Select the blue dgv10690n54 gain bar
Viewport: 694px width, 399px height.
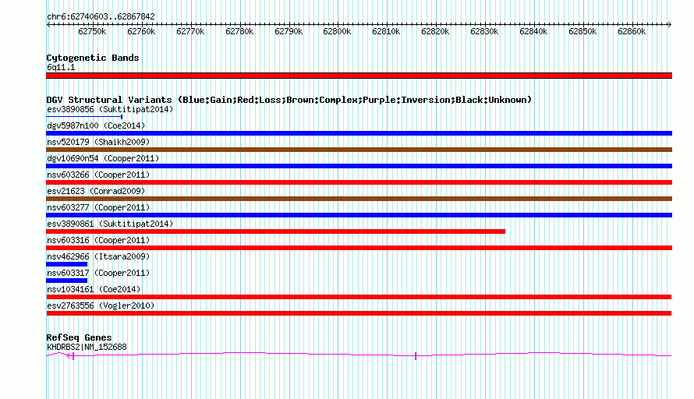point(359,166)
